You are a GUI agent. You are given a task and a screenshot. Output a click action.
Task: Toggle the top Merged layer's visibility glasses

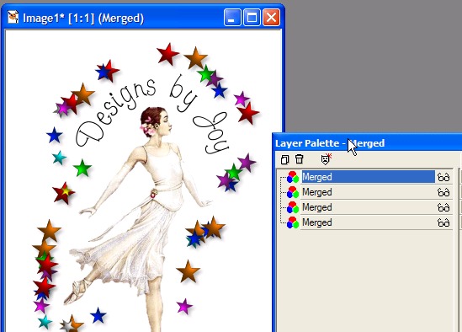443,177
